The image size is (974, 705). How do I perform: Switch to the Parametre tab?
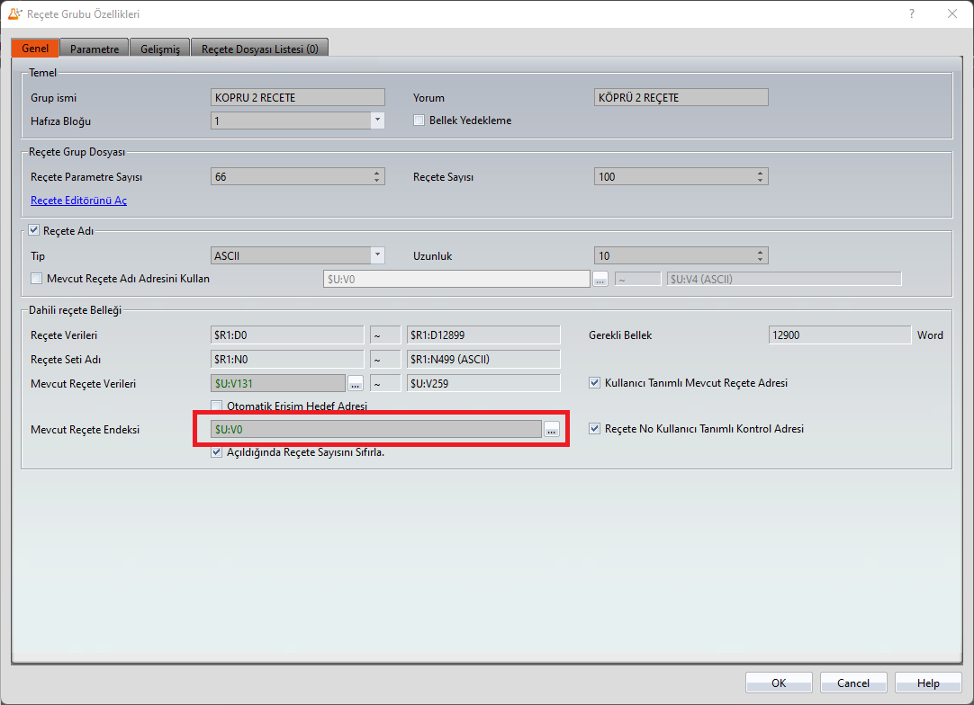(95, 49)
